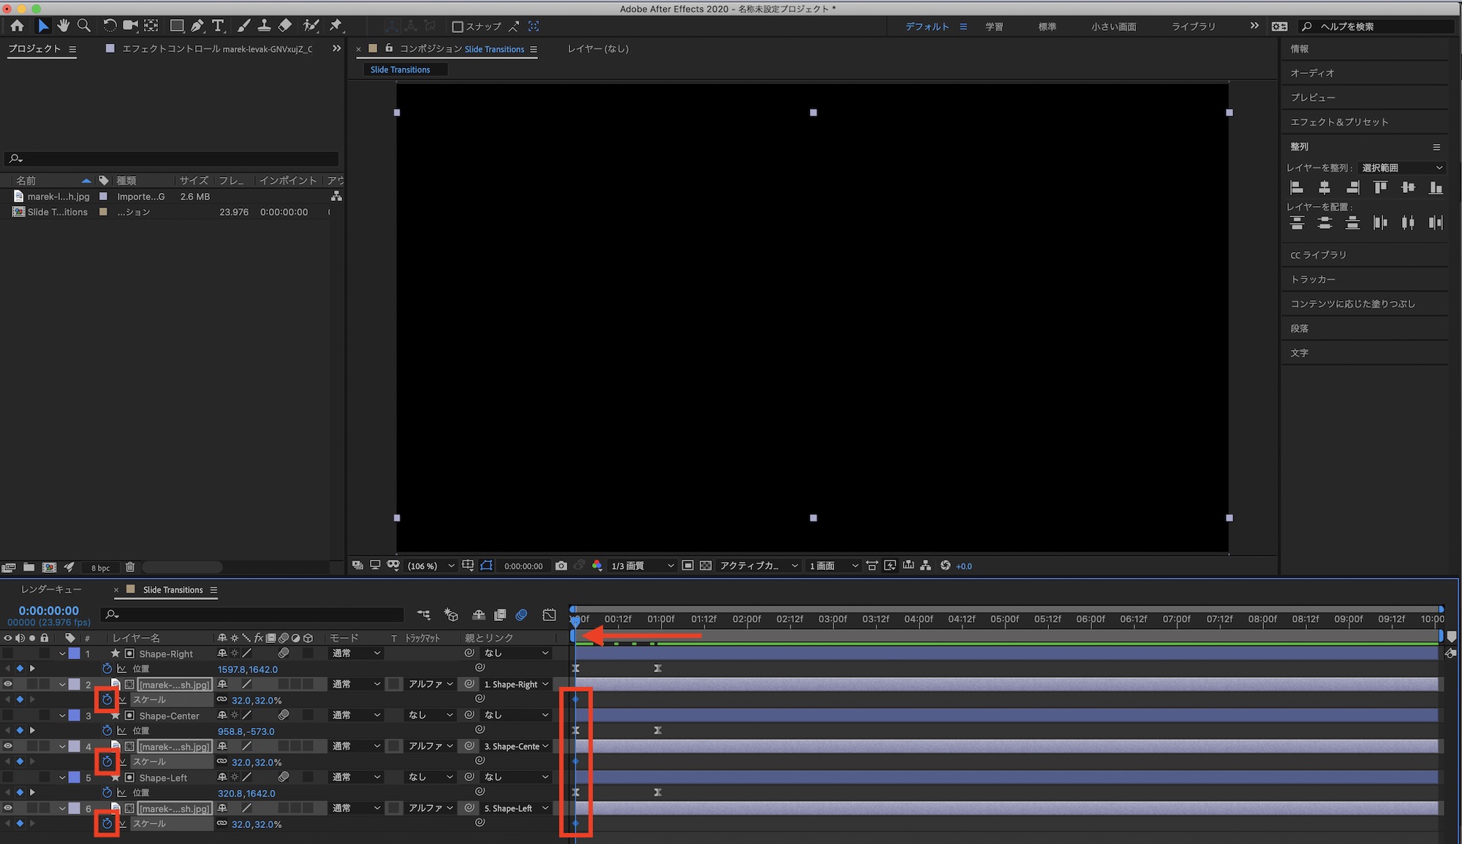The image size is (1462, 844).
Task: Pick the horizontal Type tool
Action: pos(218,26)
